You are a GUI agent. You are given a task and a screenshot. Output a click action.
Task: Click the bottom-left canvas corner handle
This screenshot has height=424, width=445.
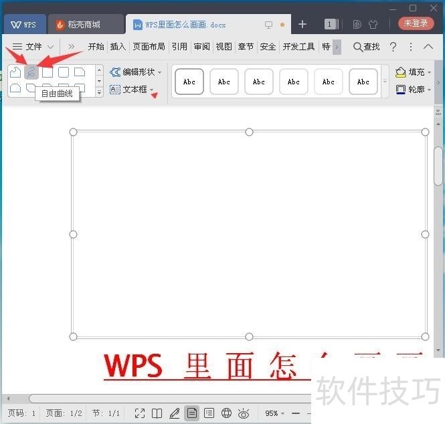coord(73,336)
